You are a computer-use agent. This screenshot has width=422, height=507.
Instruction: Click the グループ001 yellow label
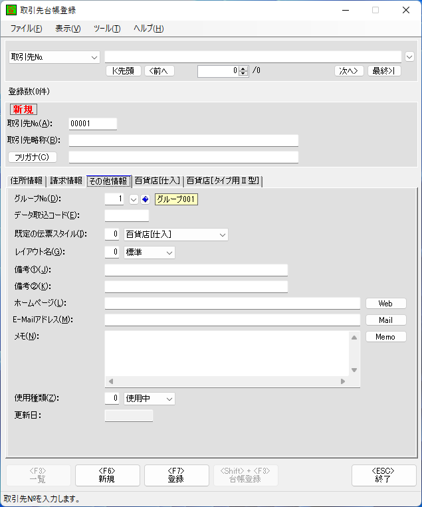(176, 199)
